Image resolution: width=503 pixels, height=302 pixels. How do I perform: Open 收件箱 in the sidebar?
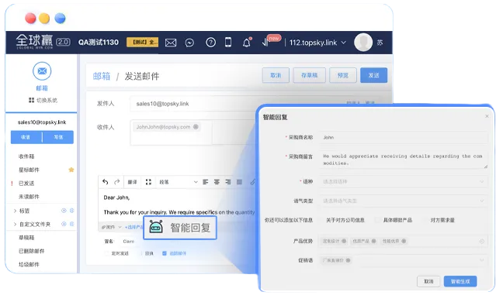[x=26, y=156]
